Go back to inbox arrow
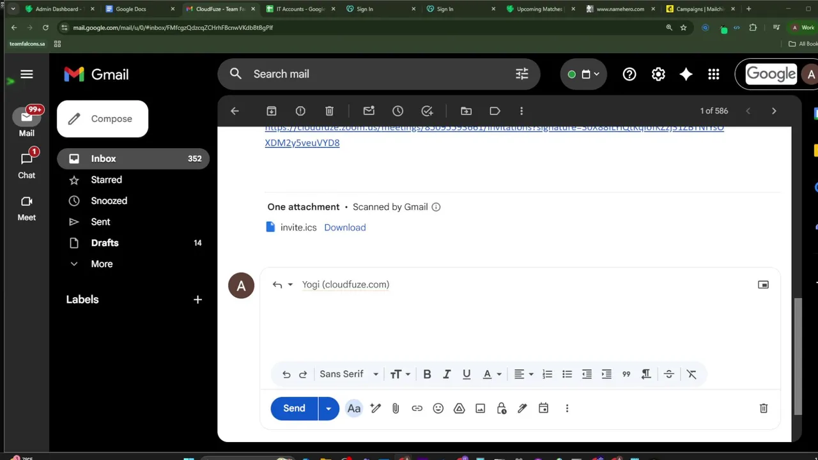Screen dimensions: 818x460 click(235, 111)
